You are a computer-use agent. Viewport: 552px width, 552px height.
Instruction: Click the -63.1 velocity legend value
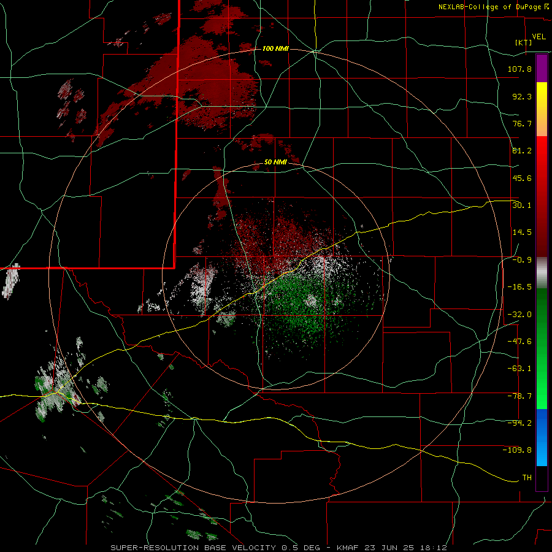(x=519, y=369)
